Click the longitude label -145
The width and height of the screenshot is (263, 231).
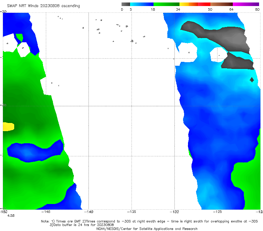[46, 212]
